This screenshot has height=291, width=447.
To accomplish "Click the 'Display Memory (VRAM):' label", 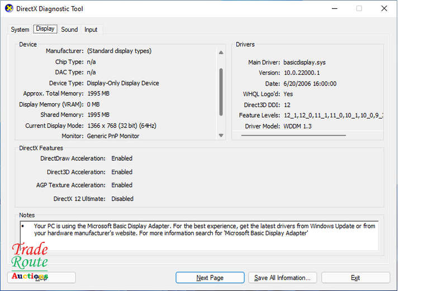I will pos(51,104).
